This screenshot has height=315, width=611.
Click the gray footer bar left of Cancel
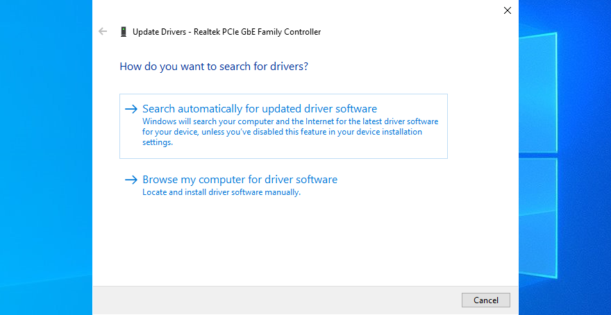coord(278,300)
